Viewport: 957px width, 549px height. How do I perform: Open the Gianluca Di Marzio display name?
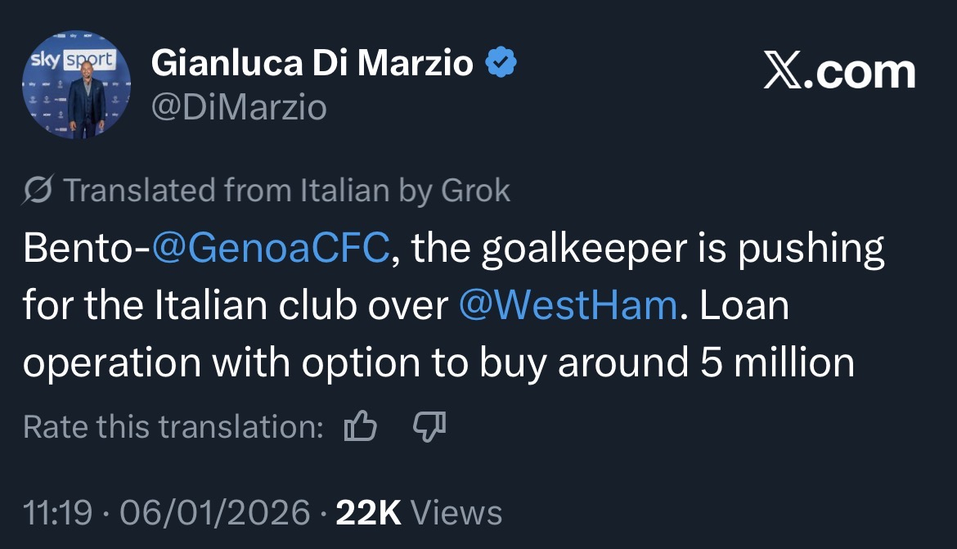(x=312, y=63)
